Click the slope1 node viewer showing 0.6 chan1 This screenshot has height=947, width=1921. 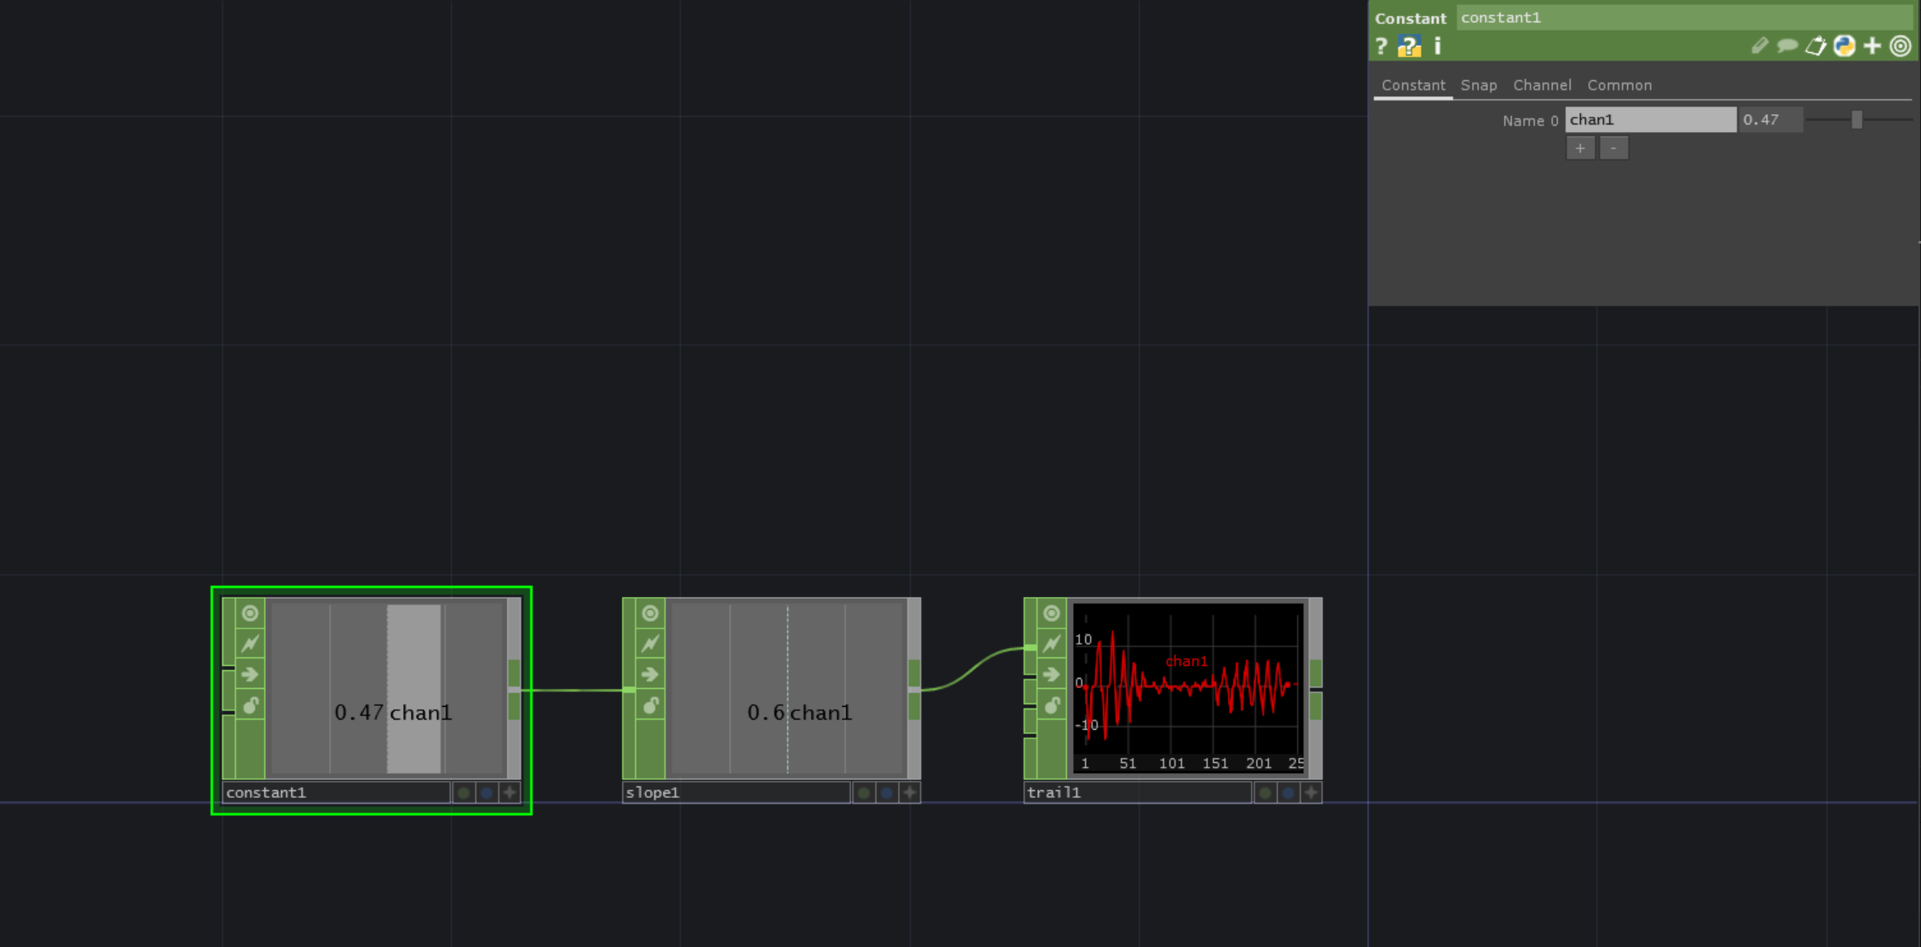(787, 688)
